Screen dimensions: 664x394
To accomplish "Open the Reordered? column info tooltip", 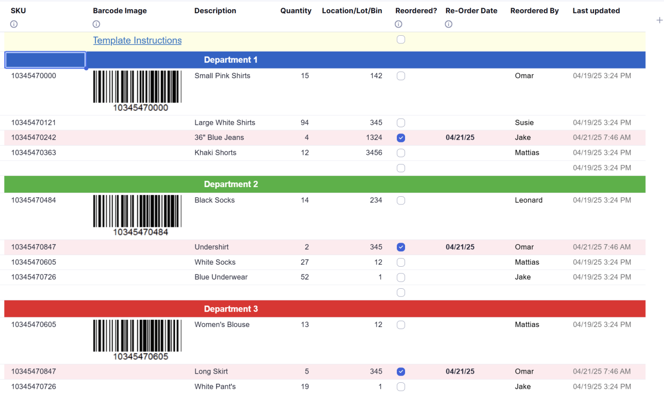I will 398,24.
